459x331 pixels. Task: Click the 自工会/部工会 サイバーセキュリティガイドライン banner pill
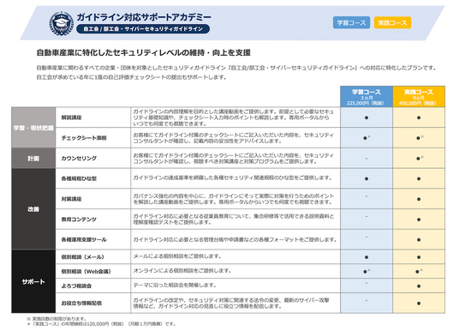[x=143, y=29]
